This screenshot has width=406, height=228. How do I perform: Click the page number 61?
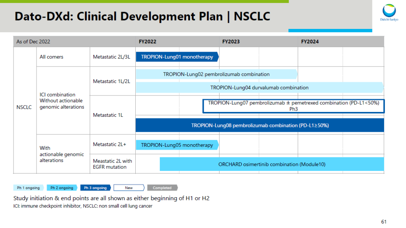tap(383, 222)
